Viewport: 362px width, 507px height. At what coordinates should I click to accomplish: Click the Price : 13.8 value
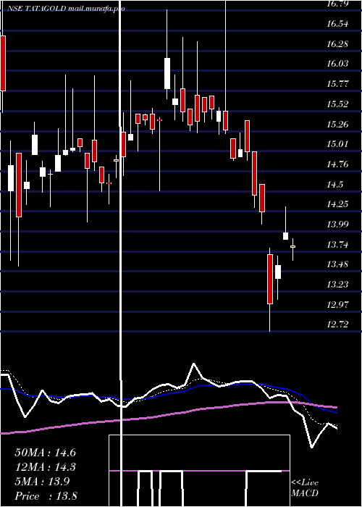(46, 496)
